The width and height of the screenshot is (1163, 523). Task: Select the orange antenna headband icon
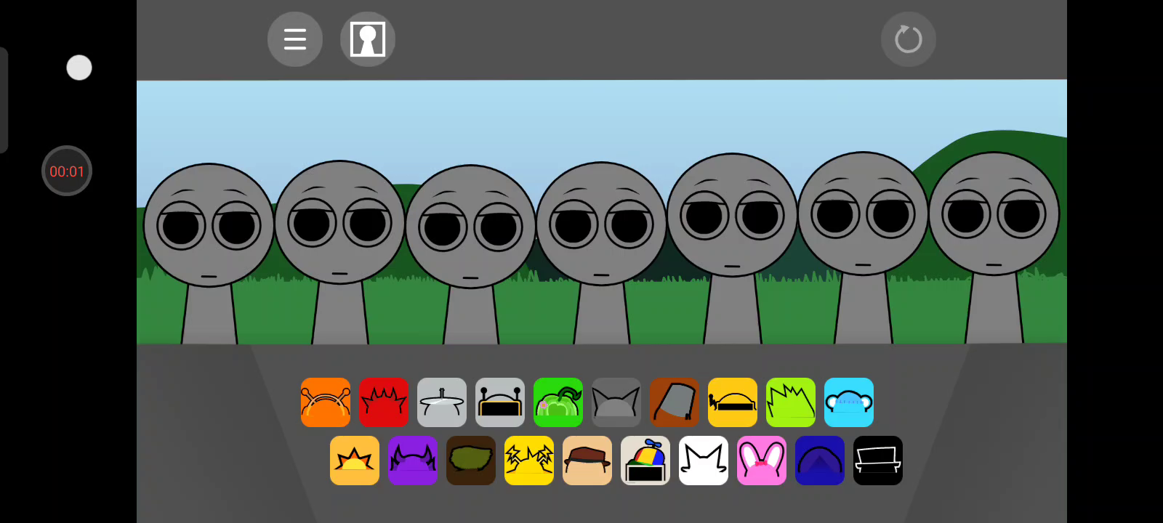[x=325, y=402]
